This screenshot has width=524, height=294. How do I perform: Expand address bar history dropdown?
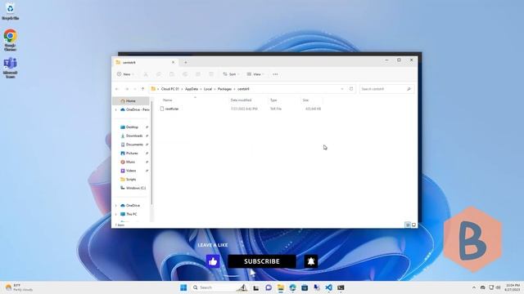(342, 89)
